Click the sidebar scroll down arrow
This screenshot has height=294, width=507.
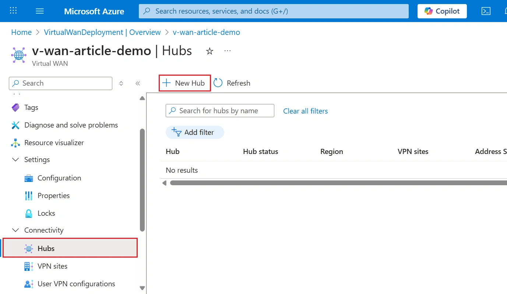(x=142, y=288)
